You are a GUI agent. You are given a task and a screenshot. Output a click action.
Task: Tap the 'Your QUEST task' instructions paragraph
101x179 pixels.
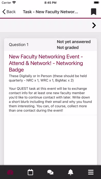pos(50,100)
